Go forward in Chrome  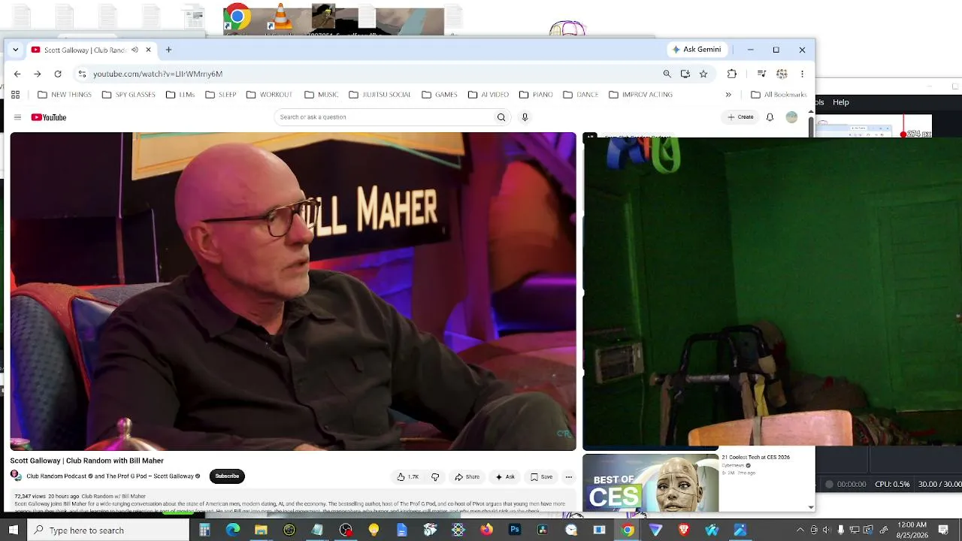[x=37, y=74]
